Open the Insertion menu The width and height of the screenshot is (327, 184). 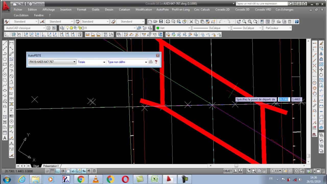66,9
